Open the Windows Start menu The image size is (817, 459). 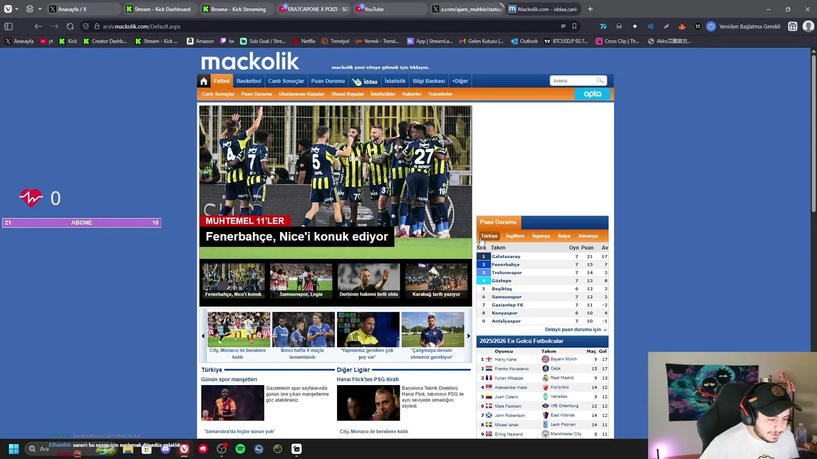[13, 449]
